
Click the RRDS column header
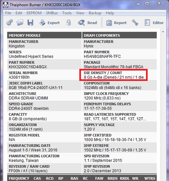click(113, 178)
